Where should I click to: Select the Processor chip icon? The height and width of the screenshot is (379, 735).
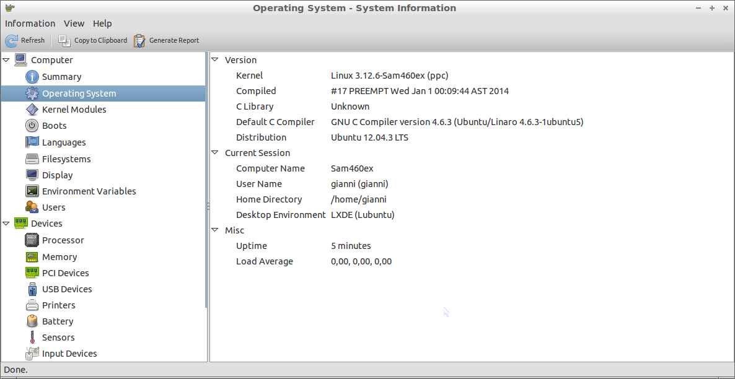pos(32,240)
